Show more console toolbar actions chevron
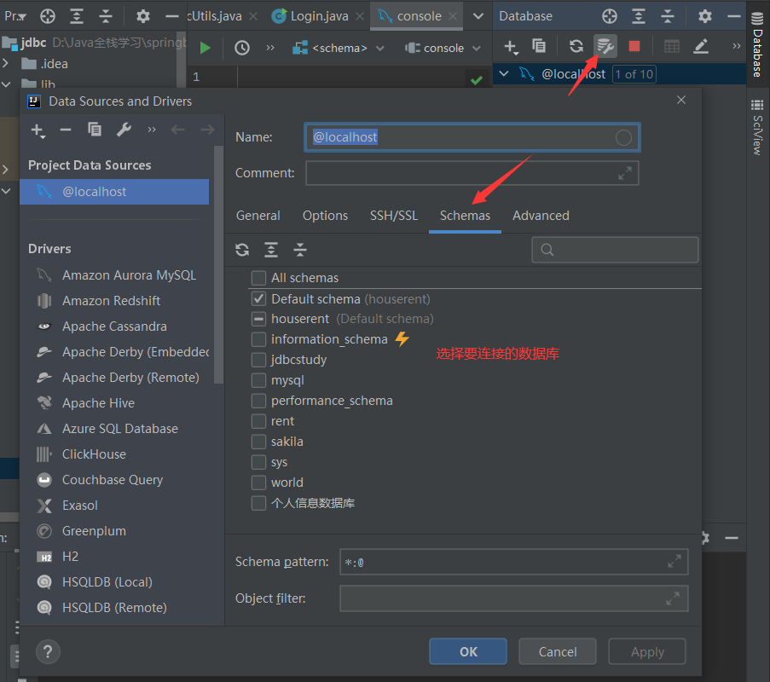The image size is (770, 682). pyautogui.click(x=270, y=48)
